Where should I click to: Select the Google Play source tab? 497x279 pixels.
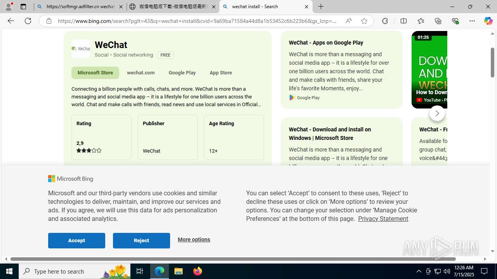[182, 73]
